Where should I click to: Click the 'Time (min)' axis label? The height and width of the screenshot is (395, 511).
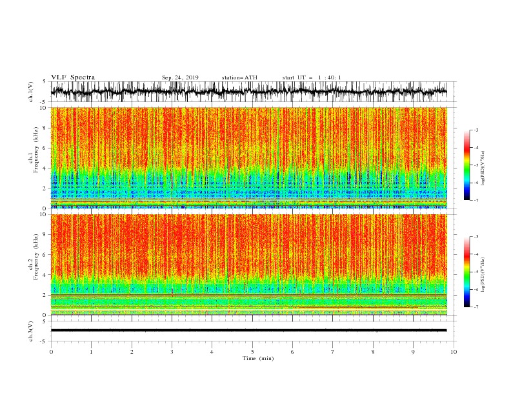pos(258,358)
